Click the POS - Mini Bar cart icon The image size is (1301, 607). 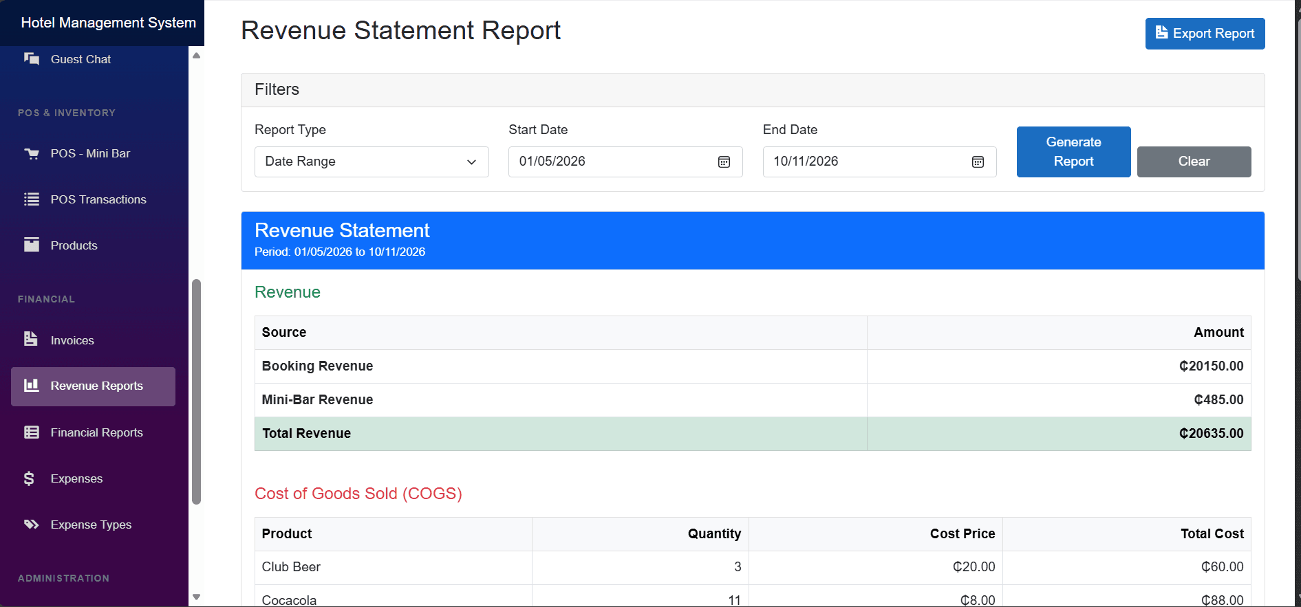pyautogui.click(x=32, y=153)
